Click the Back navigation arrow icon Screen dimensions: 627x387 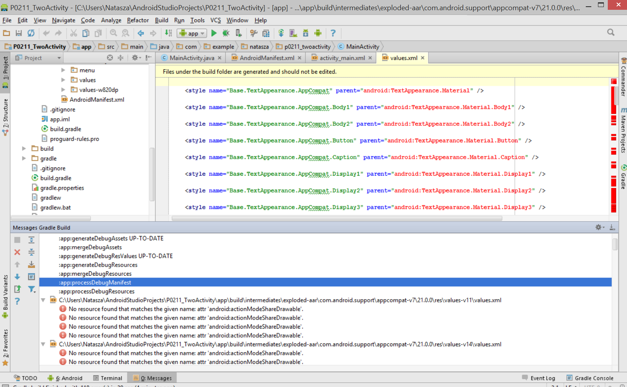[x=141, y=33]
